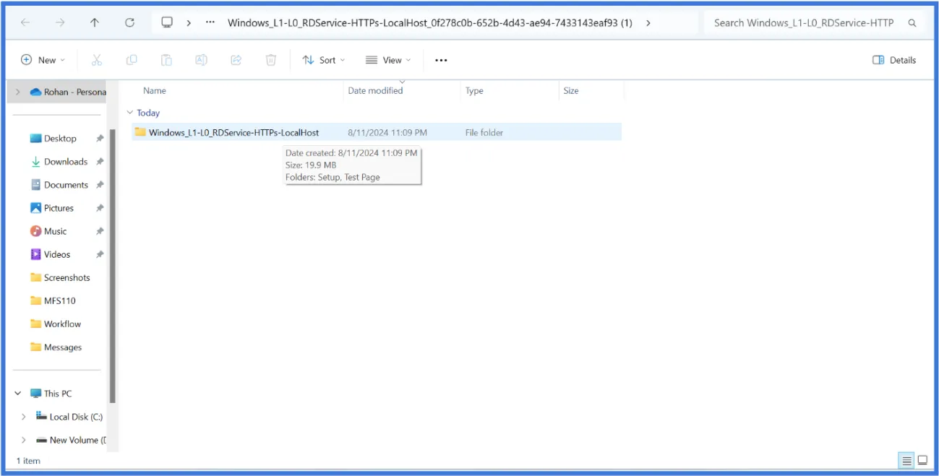Click the Cut scissors icon
Image resolution: width=939 pixels, height=476 pixels.
97,60
